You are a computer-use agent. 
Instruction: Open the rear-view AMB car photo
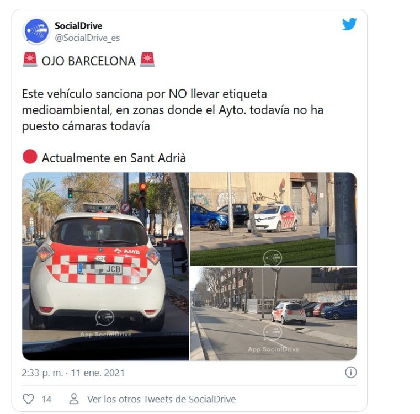[x=105, y=267]
